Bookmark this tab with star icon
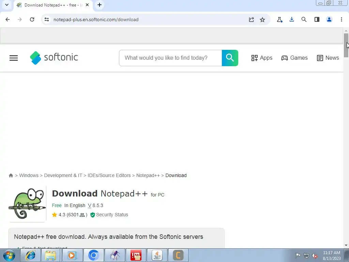The height and width of the screenshot is (262, 349). 262,19
